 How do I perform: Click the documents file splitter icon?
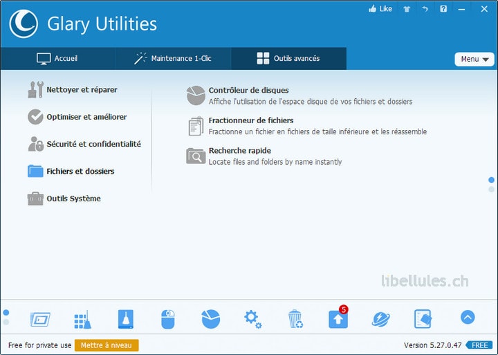click(x=196, y=126)
